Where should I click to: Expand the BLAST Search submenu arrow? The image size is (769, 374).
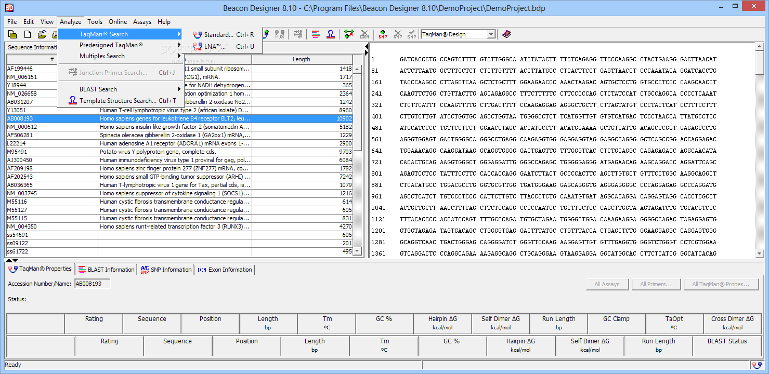pos(179,89)
